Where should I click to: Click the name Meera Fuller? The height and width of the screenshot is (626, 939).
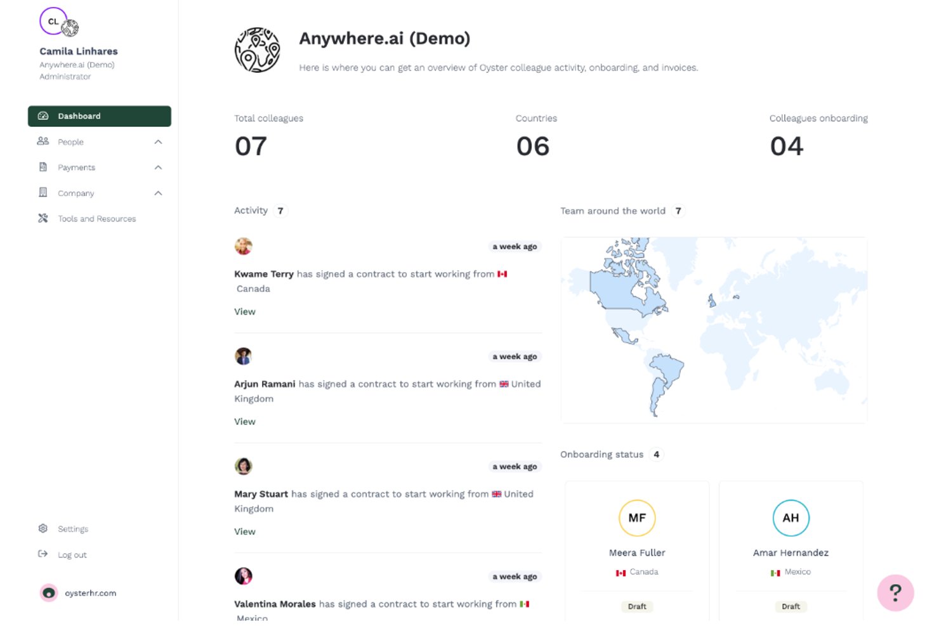(x=637, y=552)
